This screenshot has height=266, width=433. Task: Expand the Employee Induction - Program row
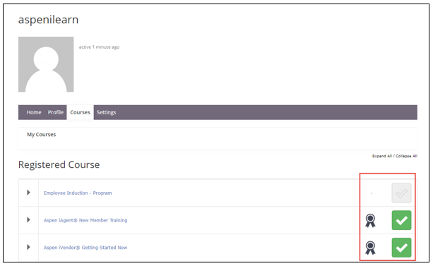tap(28, 193)
